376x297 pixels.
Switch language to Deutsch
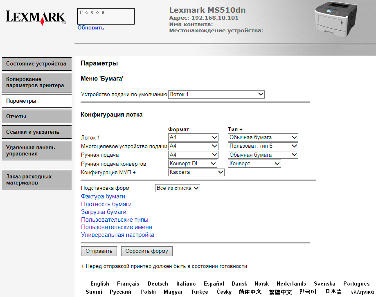pyautogui.click(x=158, y=284)
